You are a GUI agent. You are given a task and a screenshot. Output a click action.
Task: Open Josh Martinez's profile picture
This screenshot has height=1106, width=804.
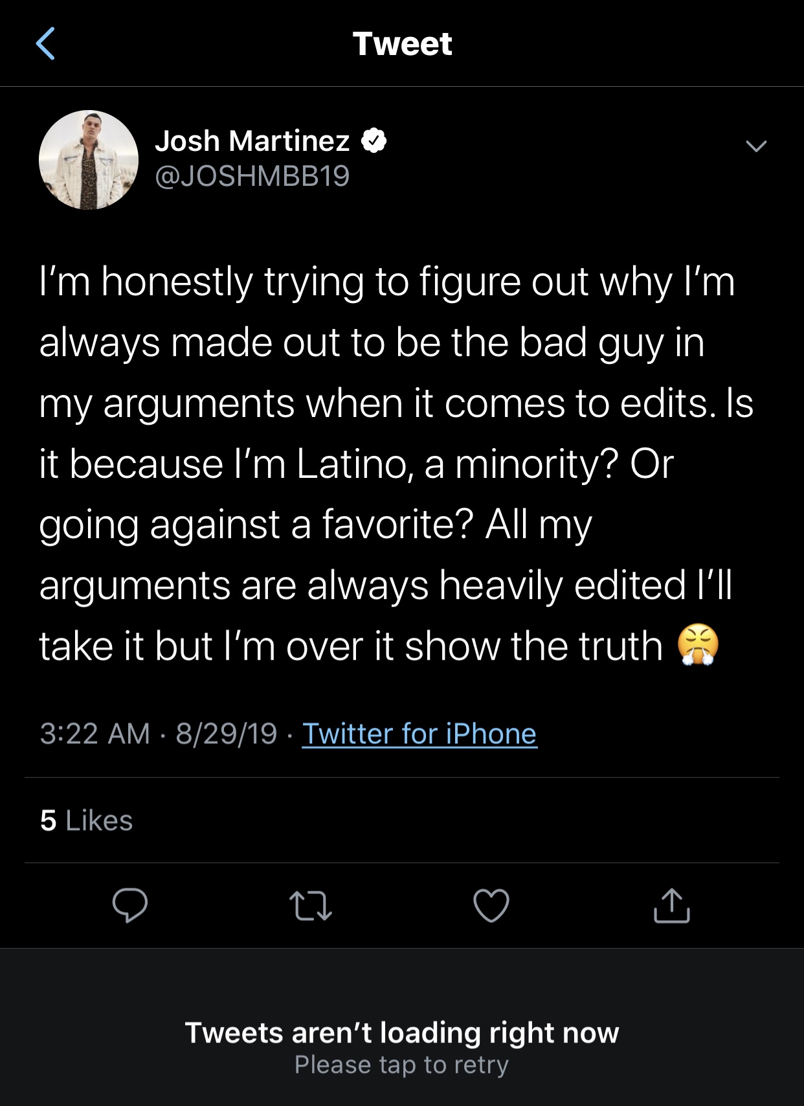point(89,160)
